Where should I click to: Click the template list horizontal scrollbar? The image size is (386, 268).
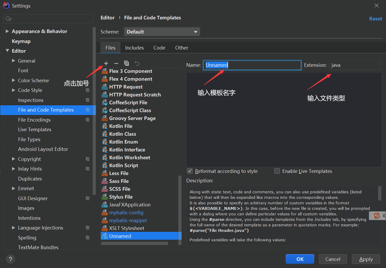(x=135, y=243)
